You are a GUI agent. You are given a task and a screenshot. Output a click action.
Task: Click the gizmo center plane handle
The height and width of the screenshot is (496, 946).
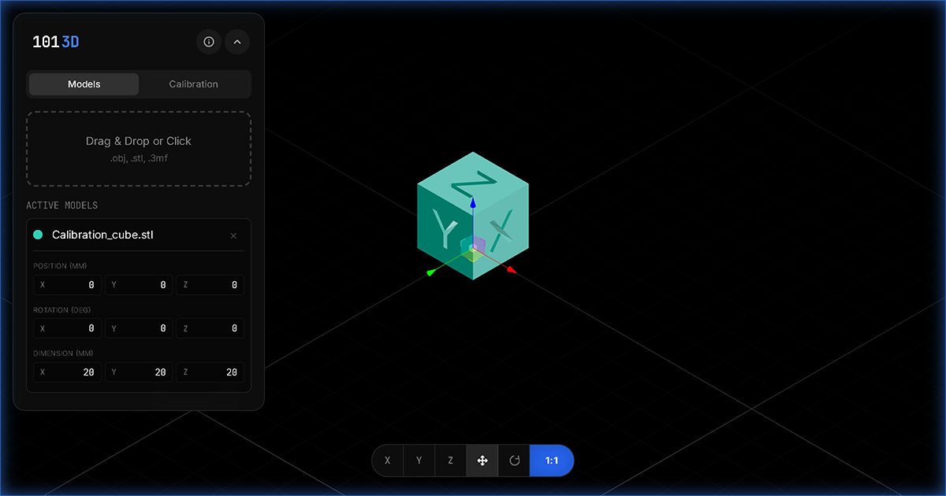(x=471, y=249)
